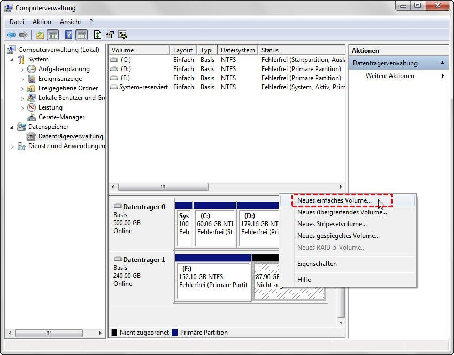Viewport: 454px width, 355px height.
Task: Click the Ereignisanzeige icon in tree
Action: [x=32, y=79]
